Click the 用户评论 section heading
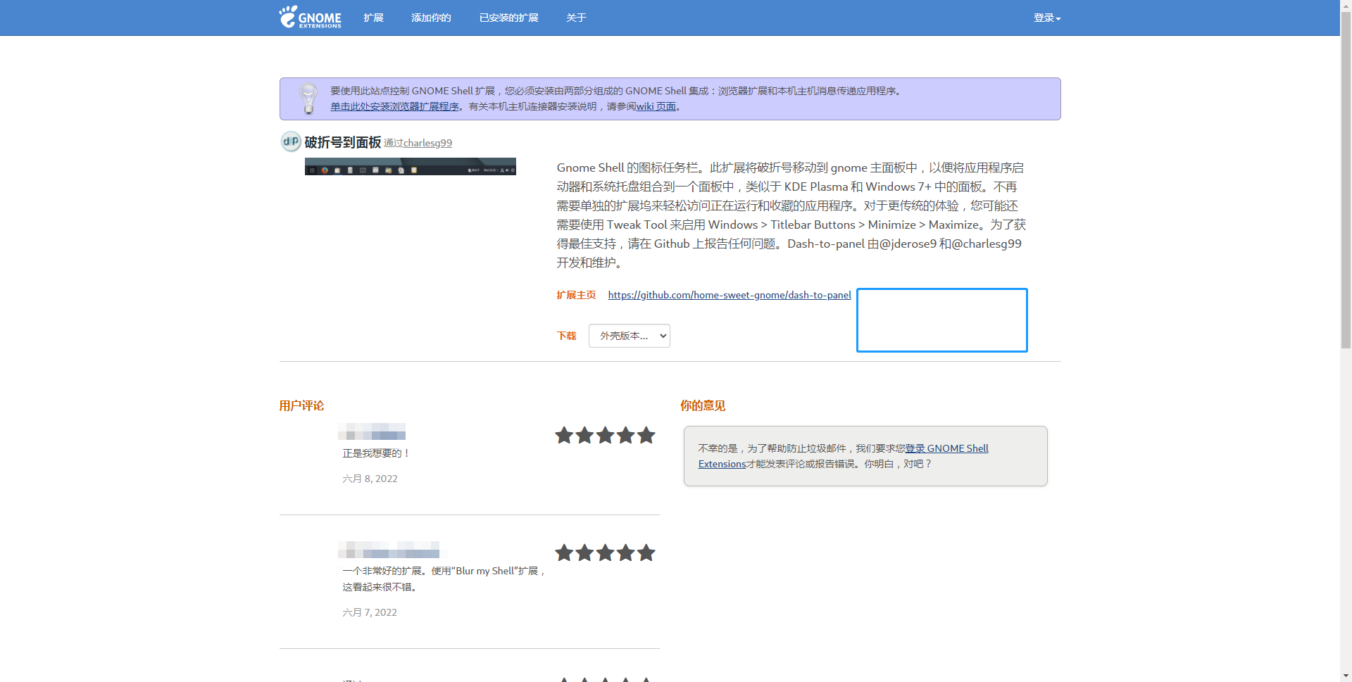1352x682 pixels. pos(301,405)
